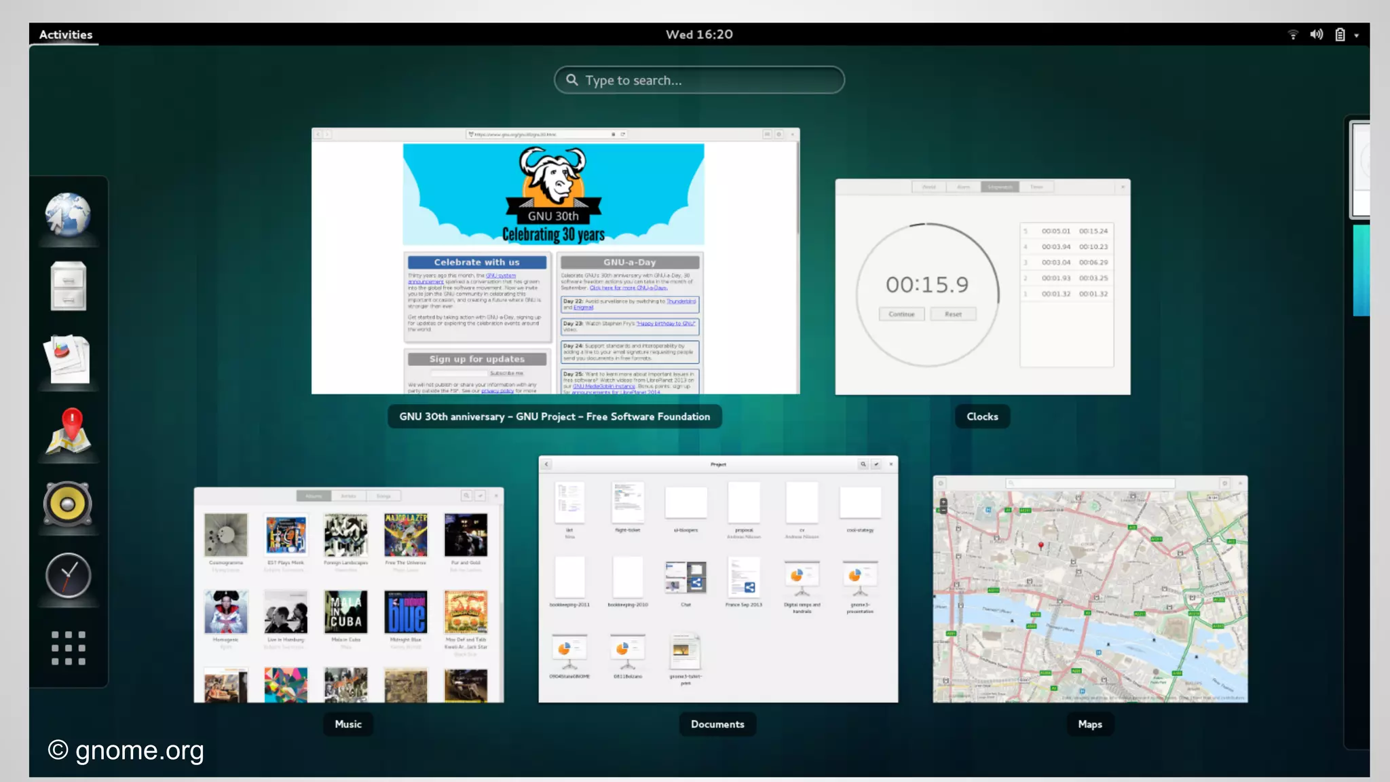Launch Maps from the dock
Image resolution: width=1390 pixels, height=782 pixels.
(68, 432)
